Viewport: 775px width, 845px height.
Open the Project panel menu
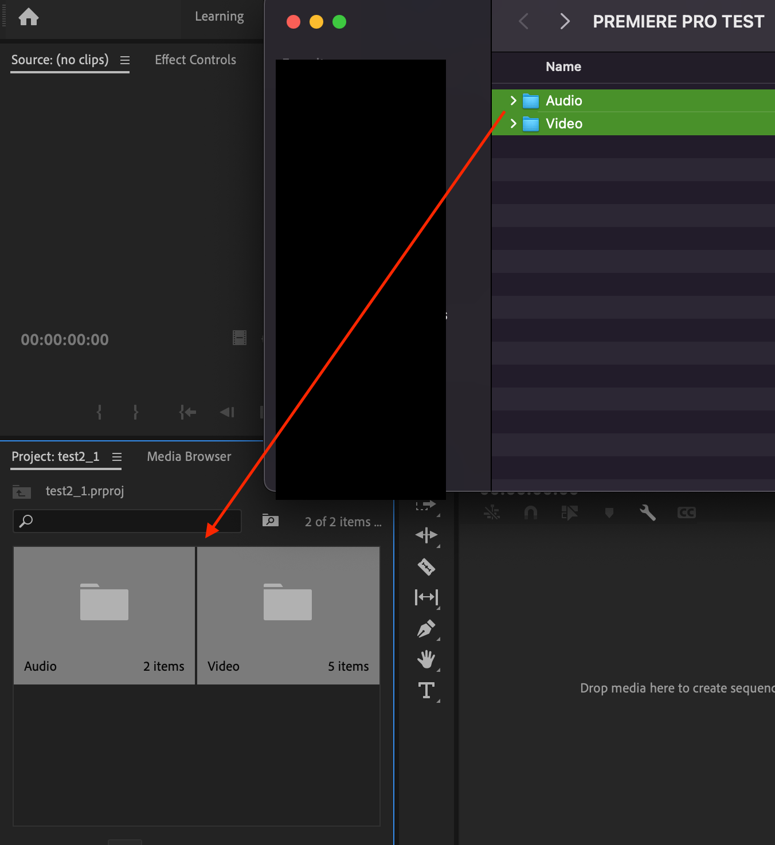[117, 457]
